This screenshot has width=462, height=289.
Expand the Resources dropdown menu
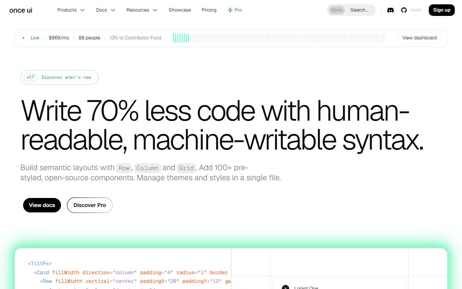[x=142, y=10]
